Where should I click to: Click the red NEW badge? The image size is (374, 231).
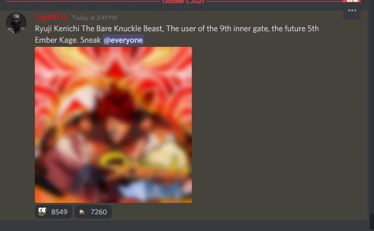click(352, 1)
